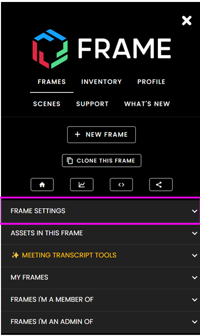This screenshot has height=336, width=200.
Task: Go to the Scenes tab
Action: tap(47, 104)
